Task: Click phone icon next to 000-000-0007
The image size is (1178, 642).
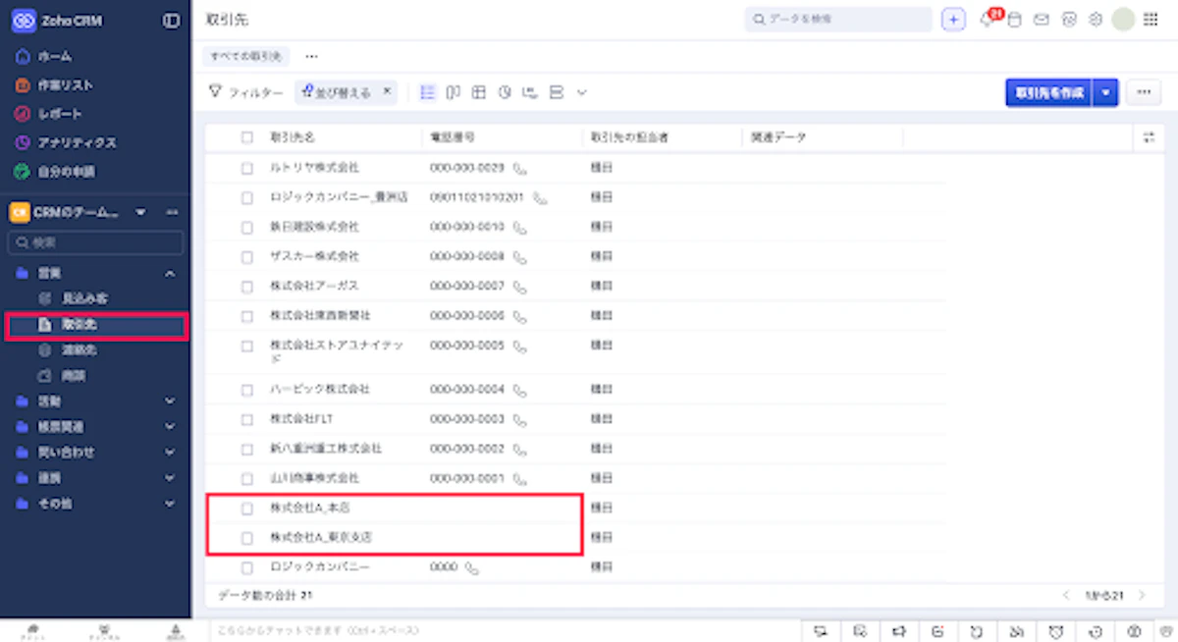Action: tap(519, 287)
